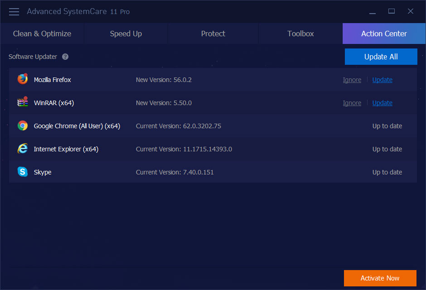426x290 pixels.
Task: Select the WinRAR (x64) name text
Action: click(x=54, y=103)
